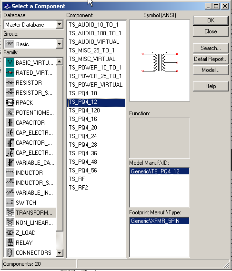Select component TS_MISC_25_TO_1
The height and width of the screenshot is (271, 232).
point(91,50)
